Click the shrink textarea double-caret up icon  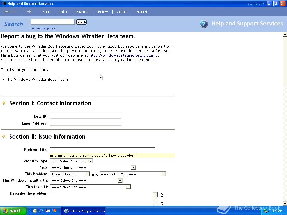pos(162,195)
